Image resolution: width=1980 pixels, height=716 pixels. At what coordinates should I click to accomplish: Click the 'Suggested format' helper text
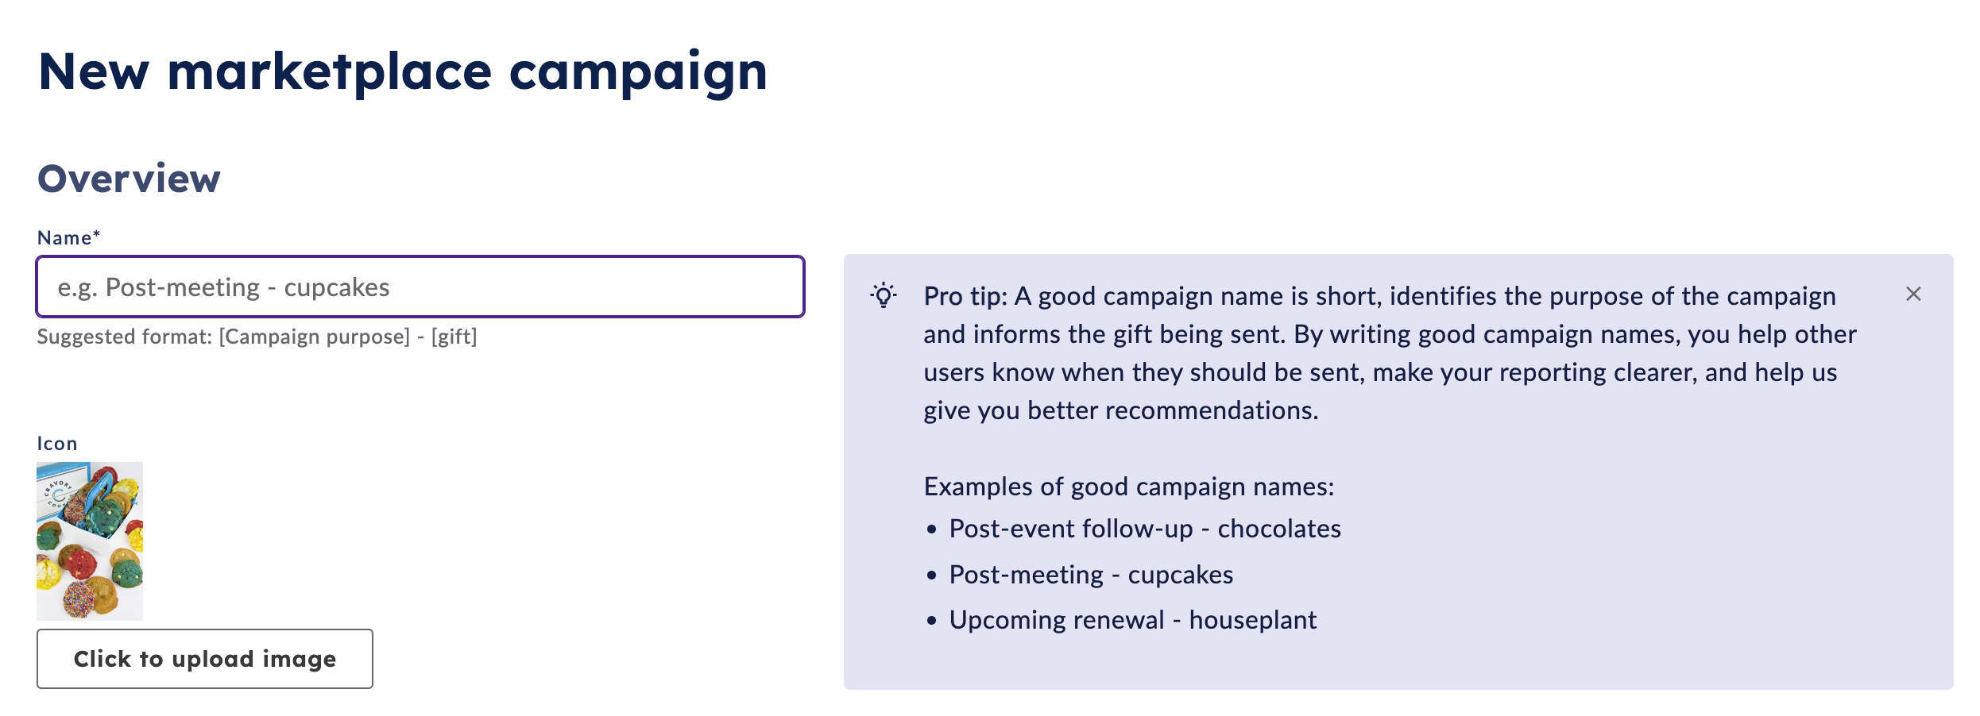257,337
